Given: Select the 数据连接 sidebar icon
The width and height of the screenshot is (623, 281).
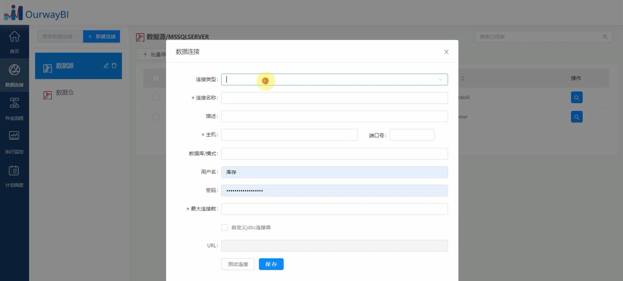Looking at the screenshot, I should [x=14, y=75].
